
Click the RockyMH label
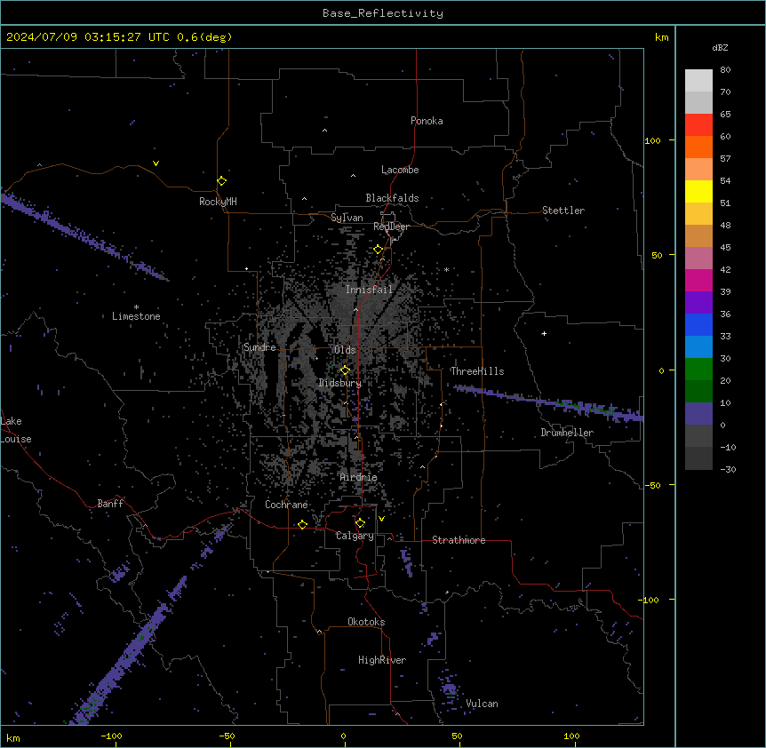218,202
